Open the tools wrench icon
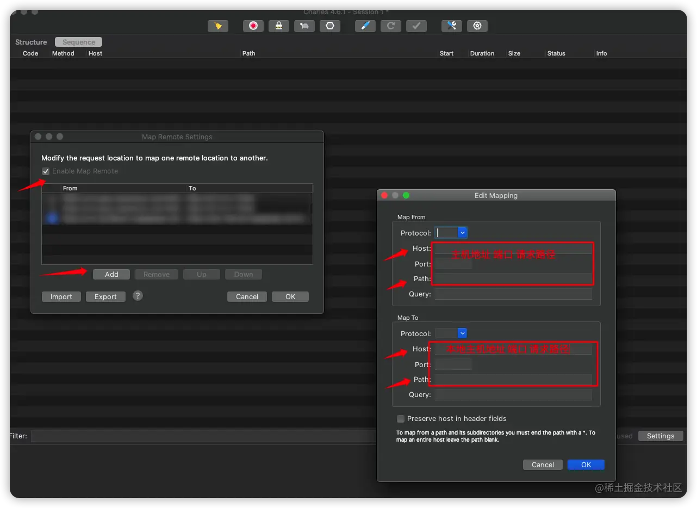This screenshot has height=508, width=697. (452, 26)
